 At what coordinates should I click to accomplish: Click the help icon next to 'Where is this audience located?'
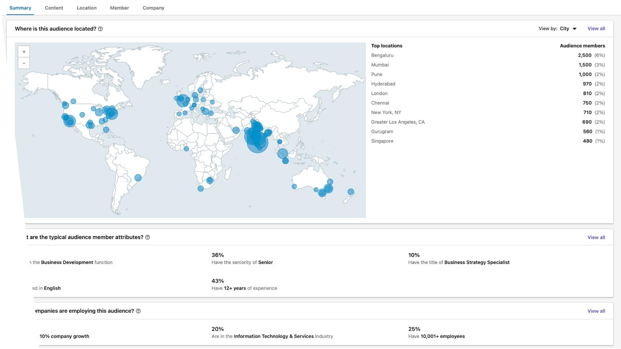(100, 29)
